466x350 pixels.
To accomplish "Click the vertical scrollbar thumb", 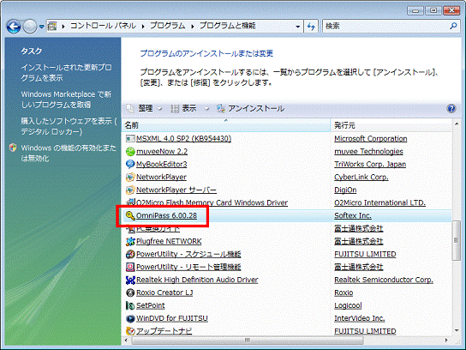I will [x=457, y=240].
